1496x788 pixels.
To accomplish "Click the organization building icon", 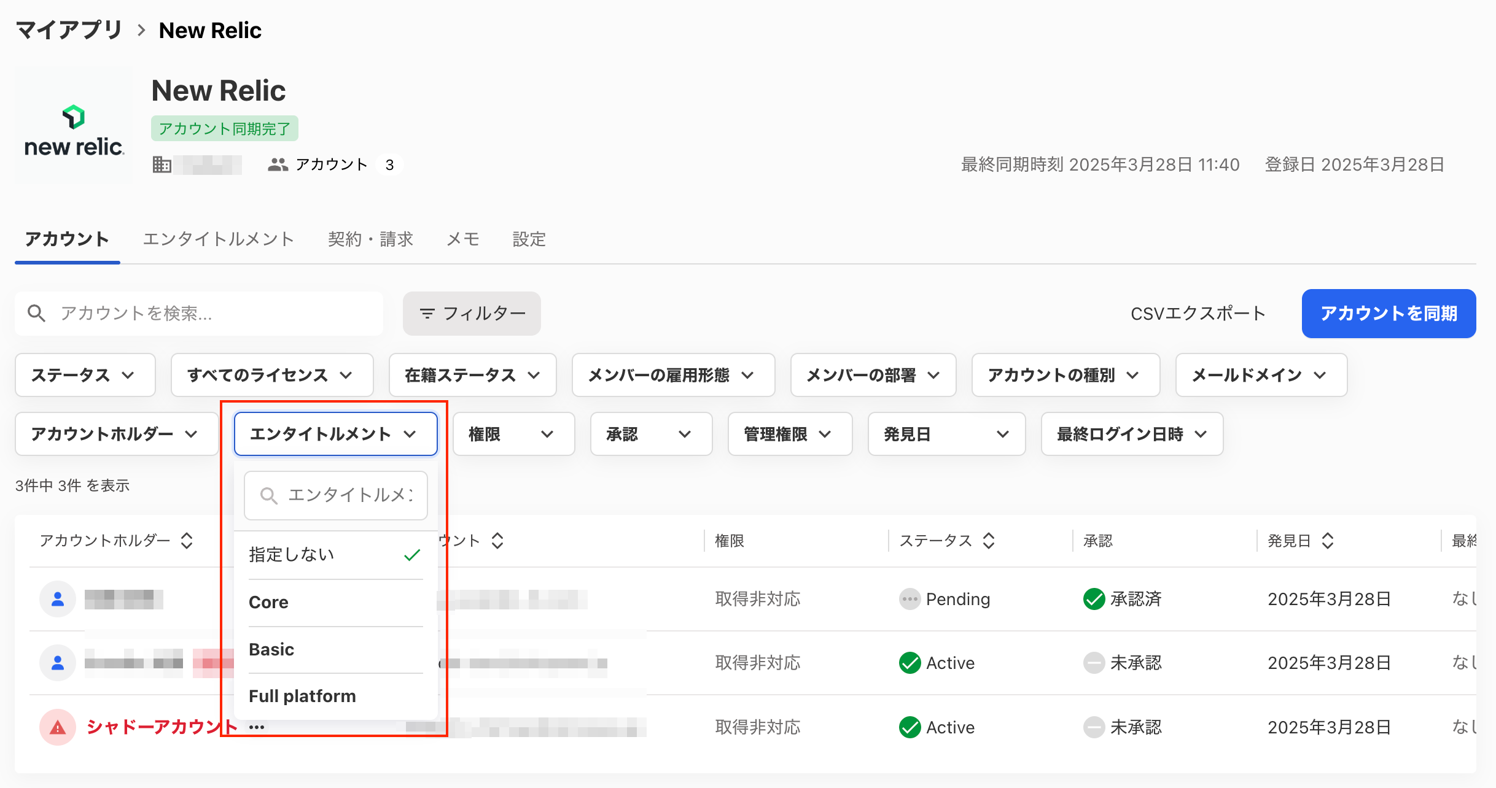I will pyautogui.click(x=162, y=164).
